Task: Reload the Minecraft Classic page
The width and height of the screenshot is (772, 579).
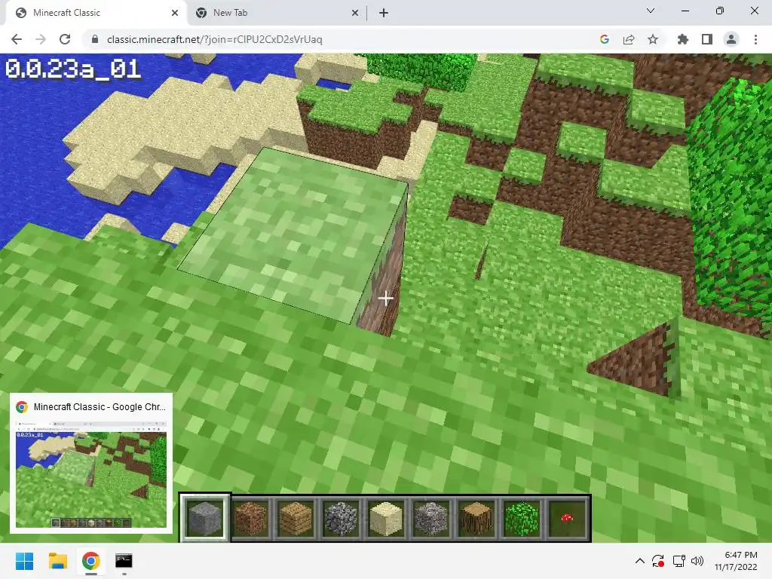Action: coord(65,39)
